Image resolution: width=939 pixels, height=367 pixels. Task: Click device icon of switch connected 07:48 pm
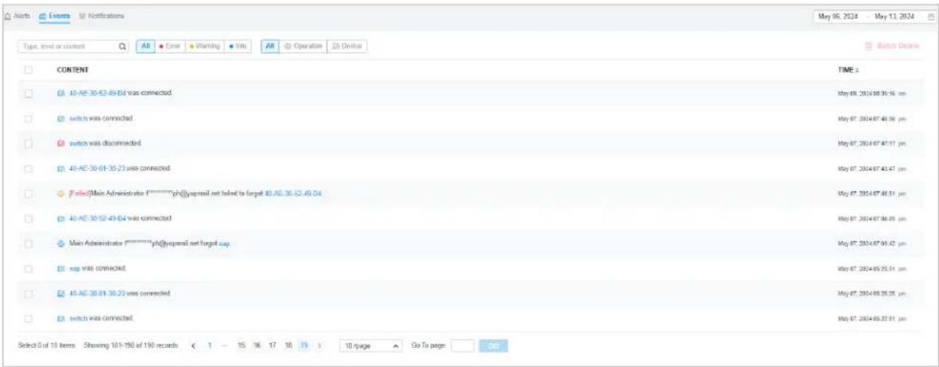tap(61, 118)
